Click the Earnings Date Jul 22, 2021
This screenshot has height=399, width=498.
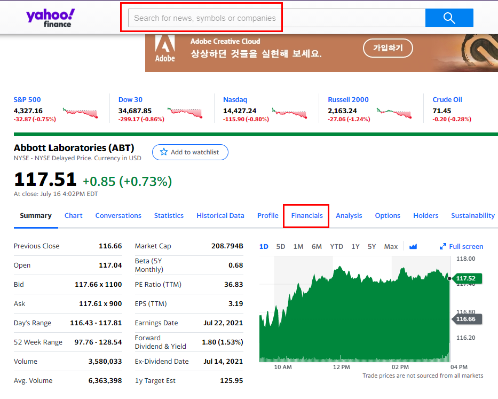tap(223, 323)
